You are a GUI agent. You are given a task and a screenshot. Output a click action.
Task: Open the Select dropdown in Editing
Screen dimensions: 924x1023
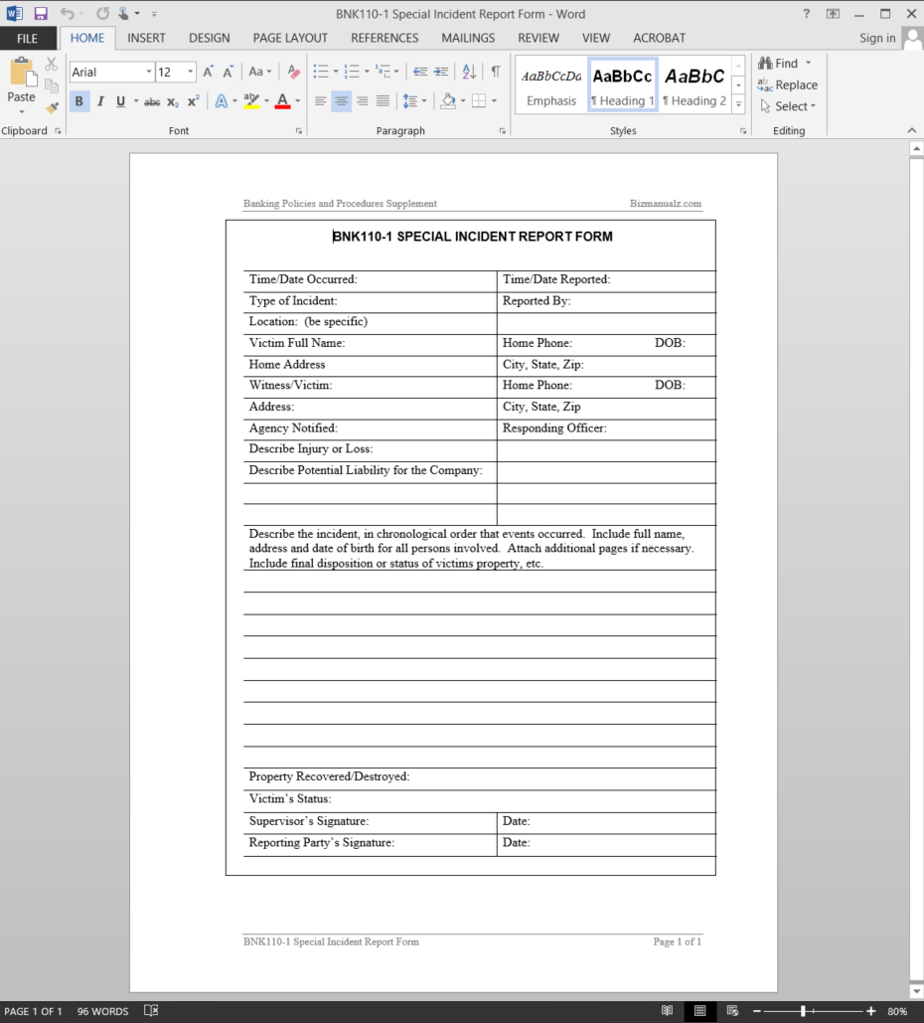(x=788, y=106)
